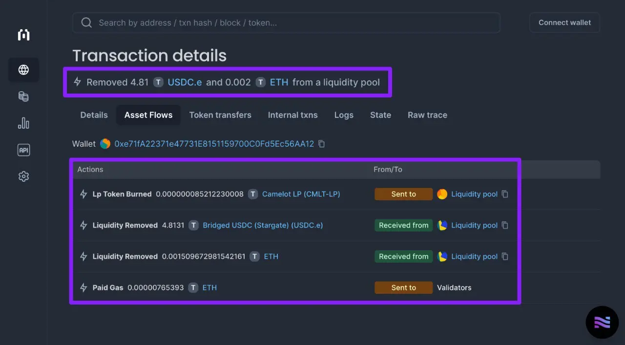
Task: Click the pool avatar in the ETH Liquidity Removed row
Action: [x=442, y=256]
